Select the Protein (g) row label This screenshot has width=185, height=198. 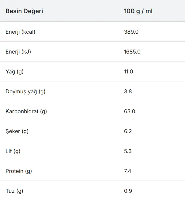tap(19, 171)
